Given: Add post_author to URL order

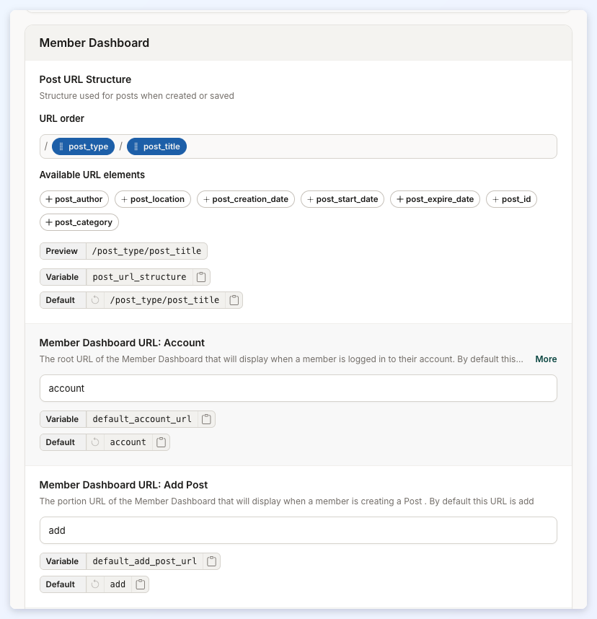Looking at the screenshot, I should [x=74, y=199].
